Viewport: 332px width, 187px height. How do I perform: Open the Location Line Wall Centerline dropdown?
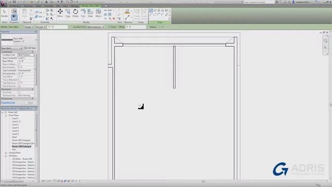(95, 27)
